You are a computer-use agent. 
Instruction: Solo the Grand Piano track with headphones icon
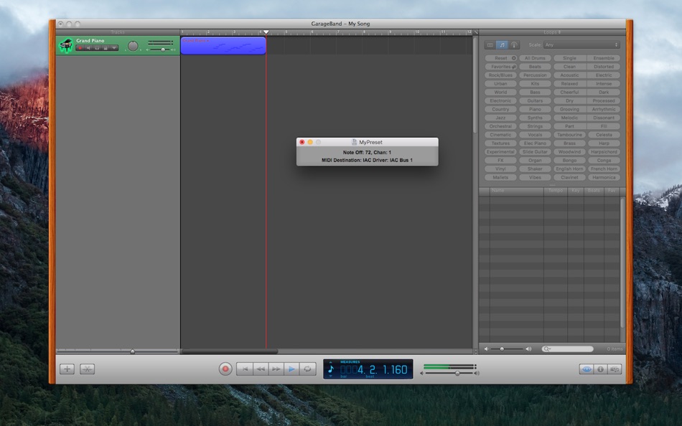(x=97, y=48)
